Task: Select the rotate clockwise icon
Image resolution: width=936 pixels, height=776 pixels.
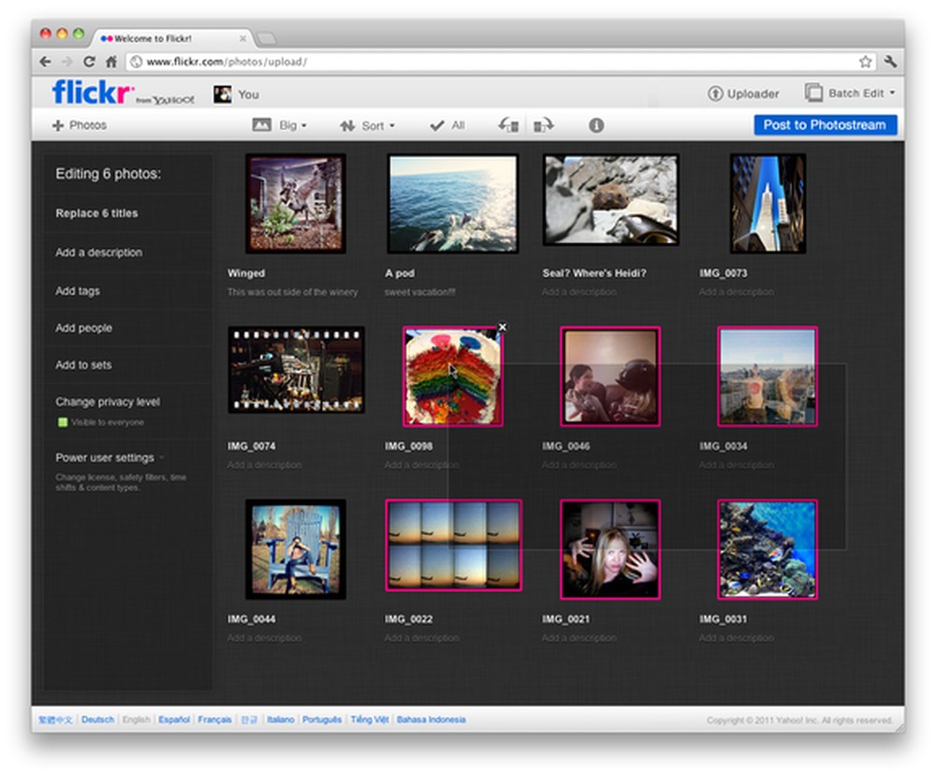Action: tap(543, 124)
